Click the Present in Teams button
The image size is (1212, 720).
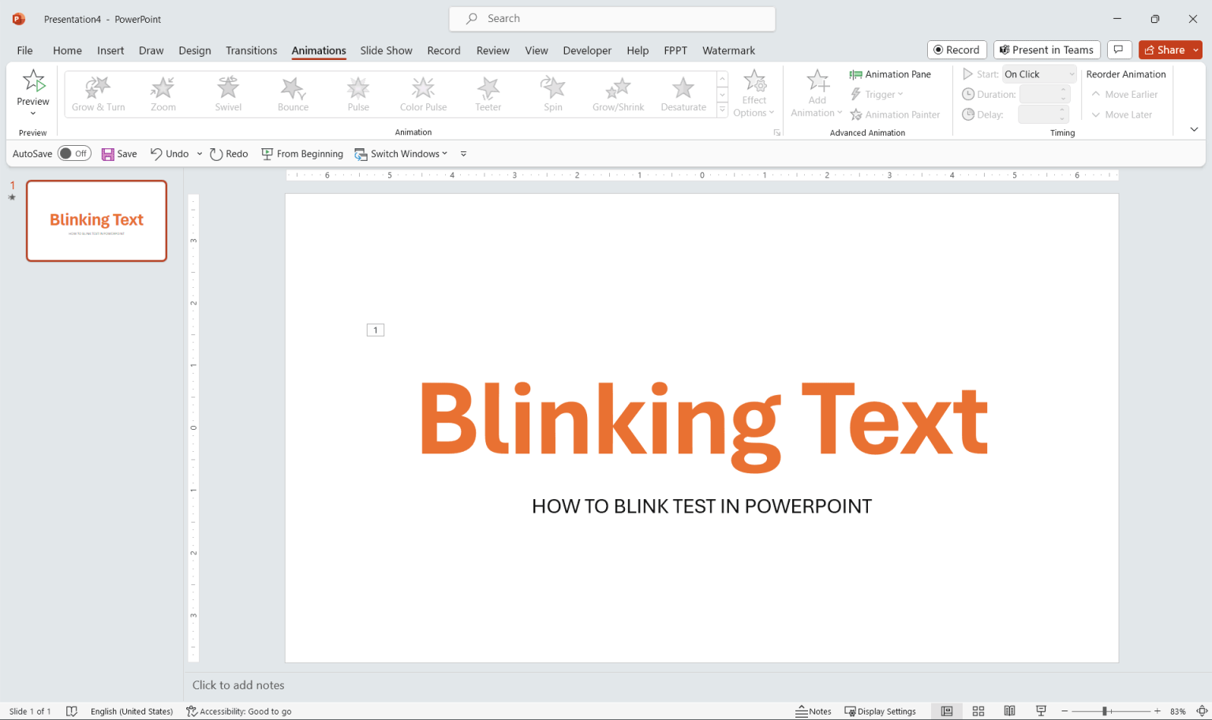[1046, 49]
